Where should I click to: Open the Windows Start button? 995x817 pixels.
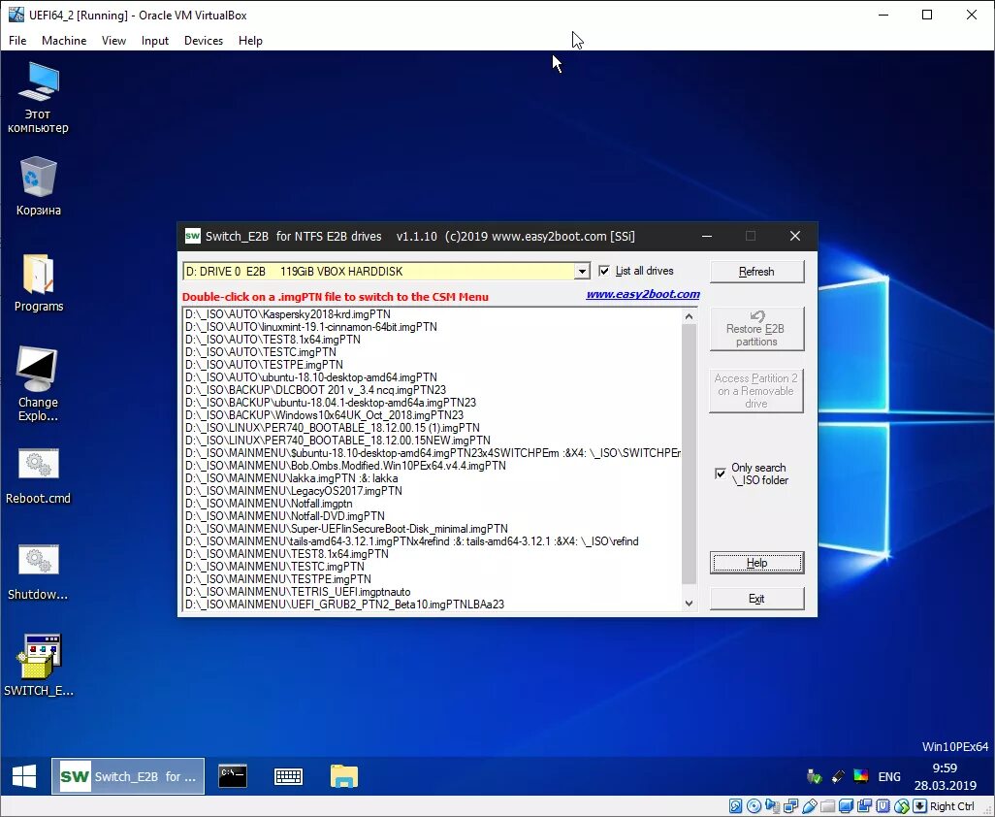coord(24,775)
